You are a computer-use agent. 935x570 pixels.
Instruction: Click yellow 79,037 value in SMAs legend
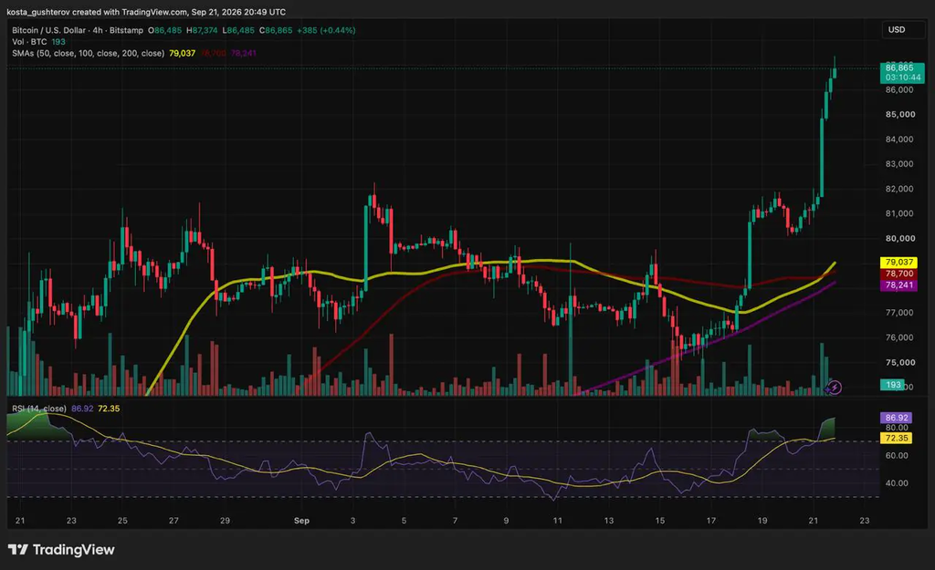[x=182, y=53]
